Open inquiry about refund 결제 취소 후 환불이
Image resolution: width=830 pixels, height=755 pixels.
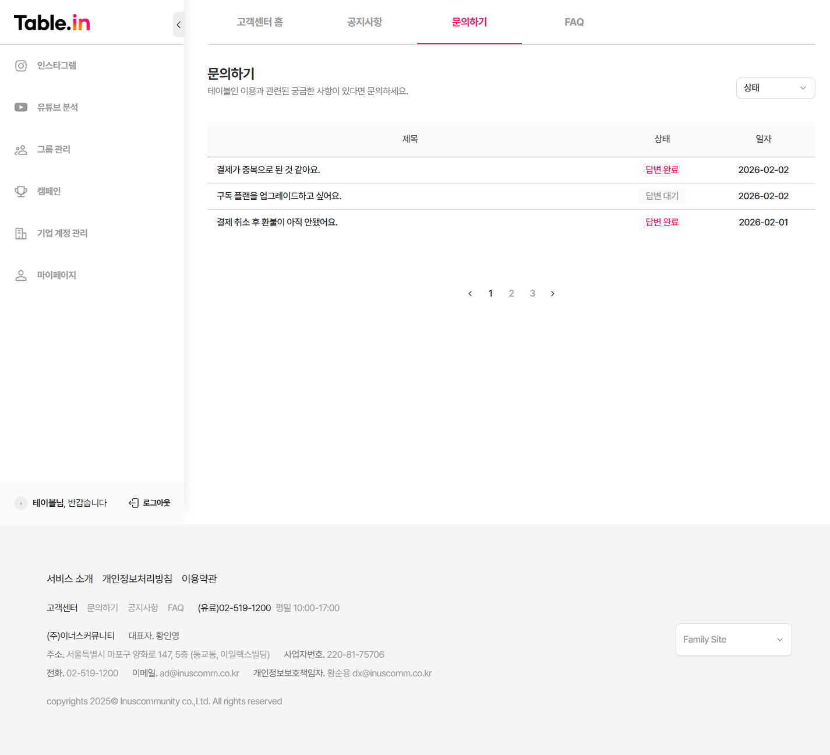277,223
